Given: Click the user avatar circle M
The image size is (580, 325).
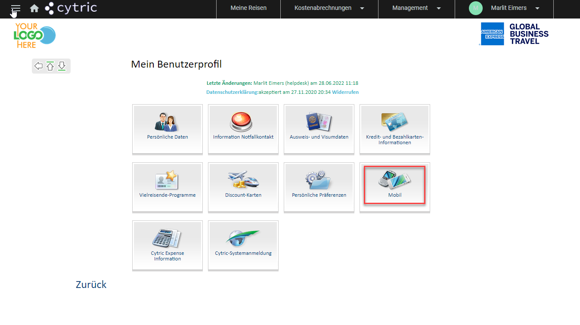Looking at the screenshot, I should pos(476,8).
